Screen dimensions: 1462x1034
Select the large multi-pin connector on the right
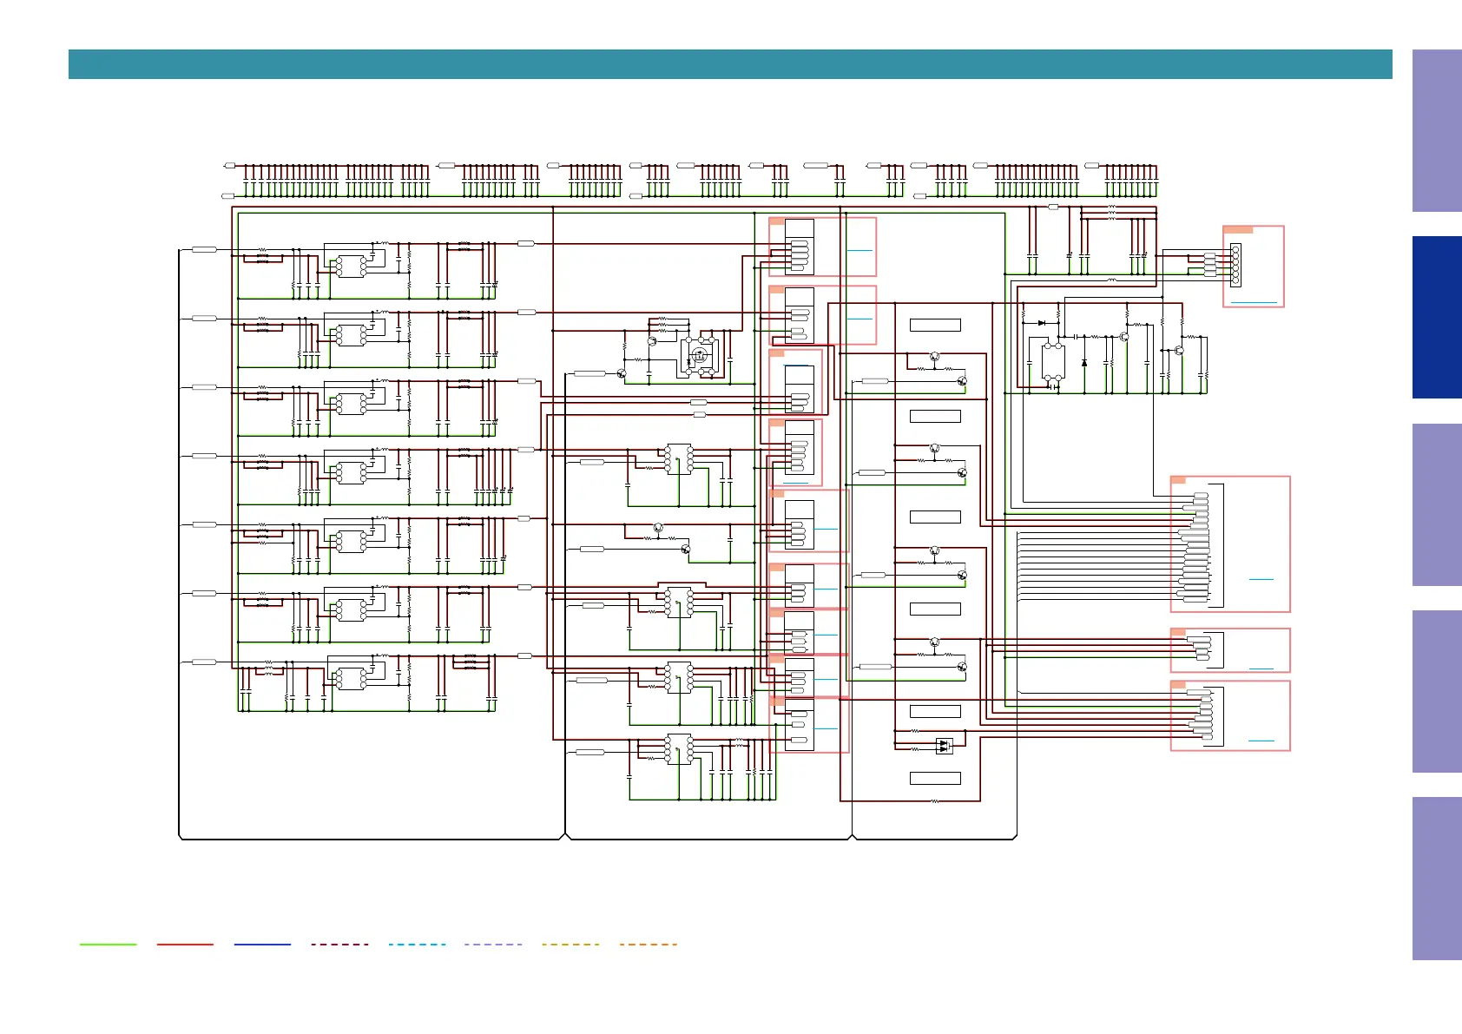tap(1199, 547)
